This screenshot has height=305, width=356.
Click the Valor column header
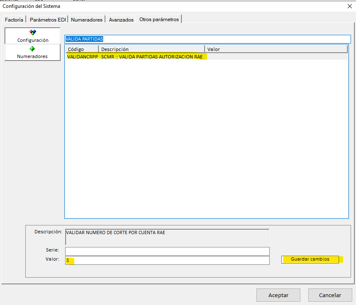pyautogui.click(x=276, y=49)
